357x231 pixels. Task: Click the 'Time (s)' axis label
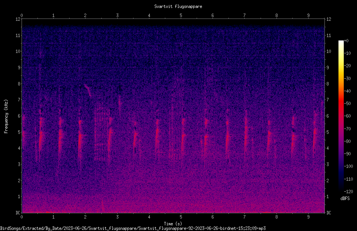(173, 224)
